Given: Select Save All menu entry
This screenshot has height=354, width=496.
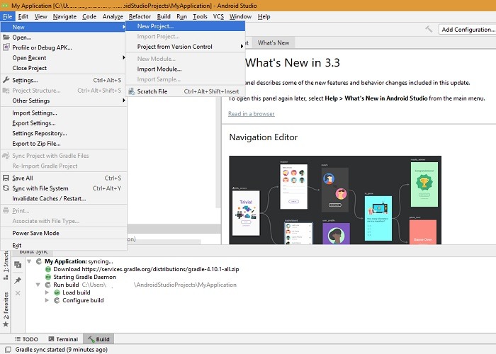Looking at the screenshot, I should (x=64, y=178).
